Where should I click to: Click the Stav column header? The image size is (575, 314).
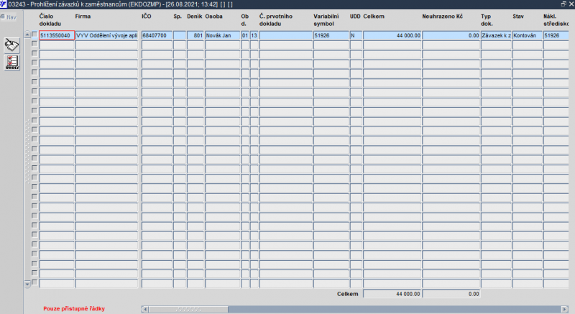coord(518,16)
